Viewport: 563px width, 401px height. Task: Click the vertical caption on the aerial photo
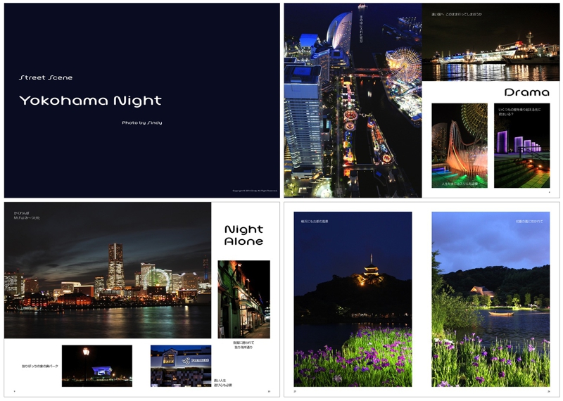361,29
